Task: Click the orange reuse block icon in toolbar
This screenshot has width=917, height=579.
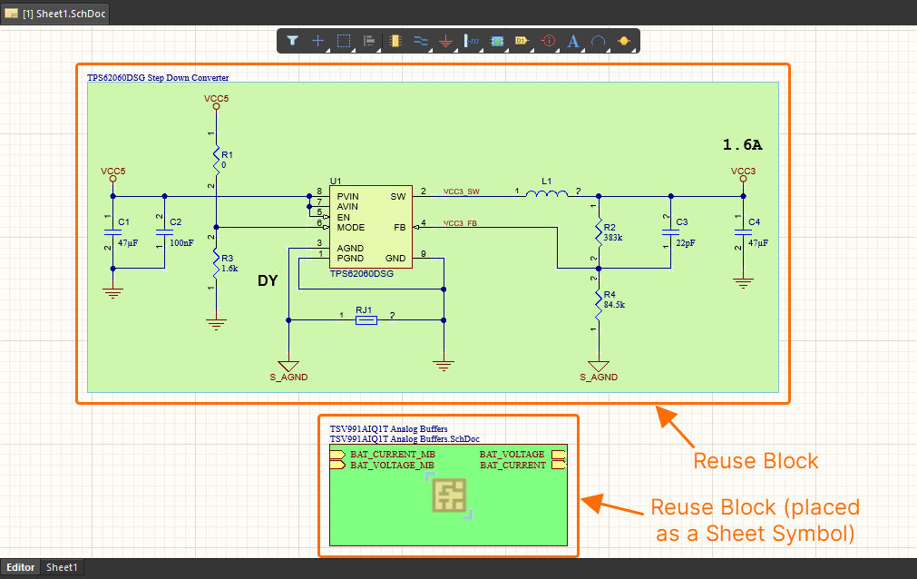Action: coord(623,41)
